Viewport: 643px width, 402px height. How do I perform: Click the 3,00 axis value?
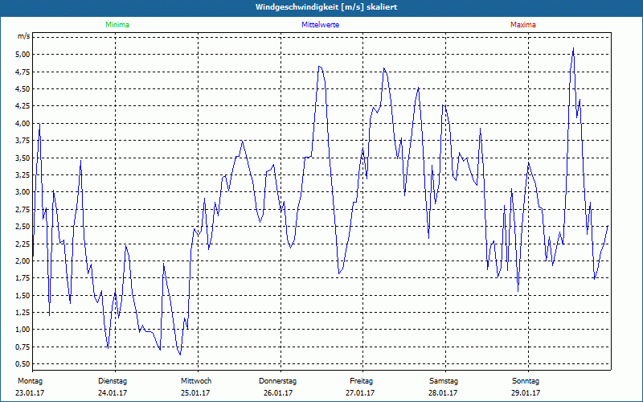(x=23, y=192)
